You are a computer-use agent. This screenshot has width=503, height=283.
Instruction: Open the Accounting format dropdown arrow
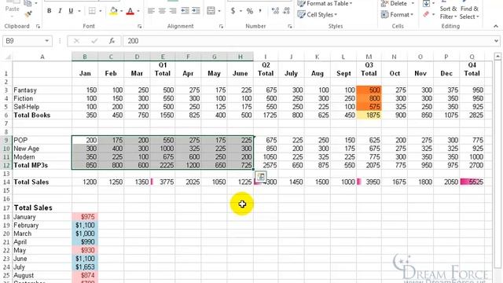pos(240,11)
